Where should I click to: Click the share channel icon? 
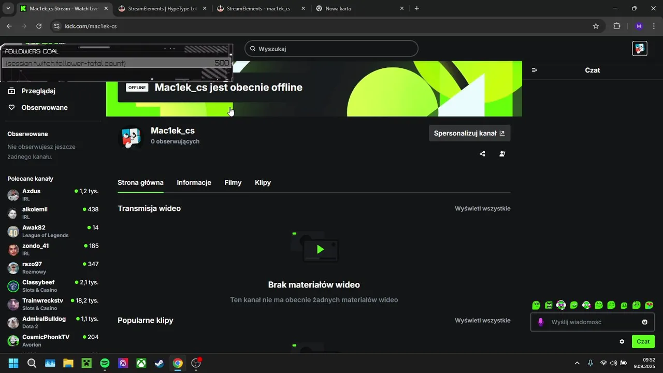pyautogui.click(x=482, y=154)
